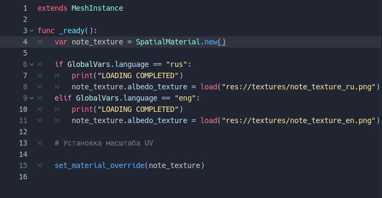Click the print statement on line 7

[127, 76]
